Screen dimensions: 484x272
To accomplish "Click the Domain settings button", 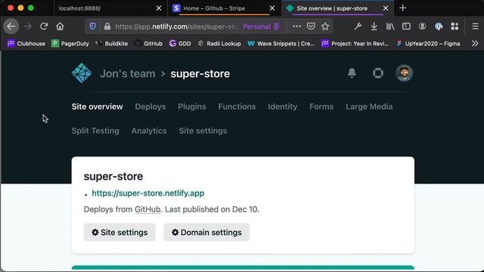I will [206, 232].
